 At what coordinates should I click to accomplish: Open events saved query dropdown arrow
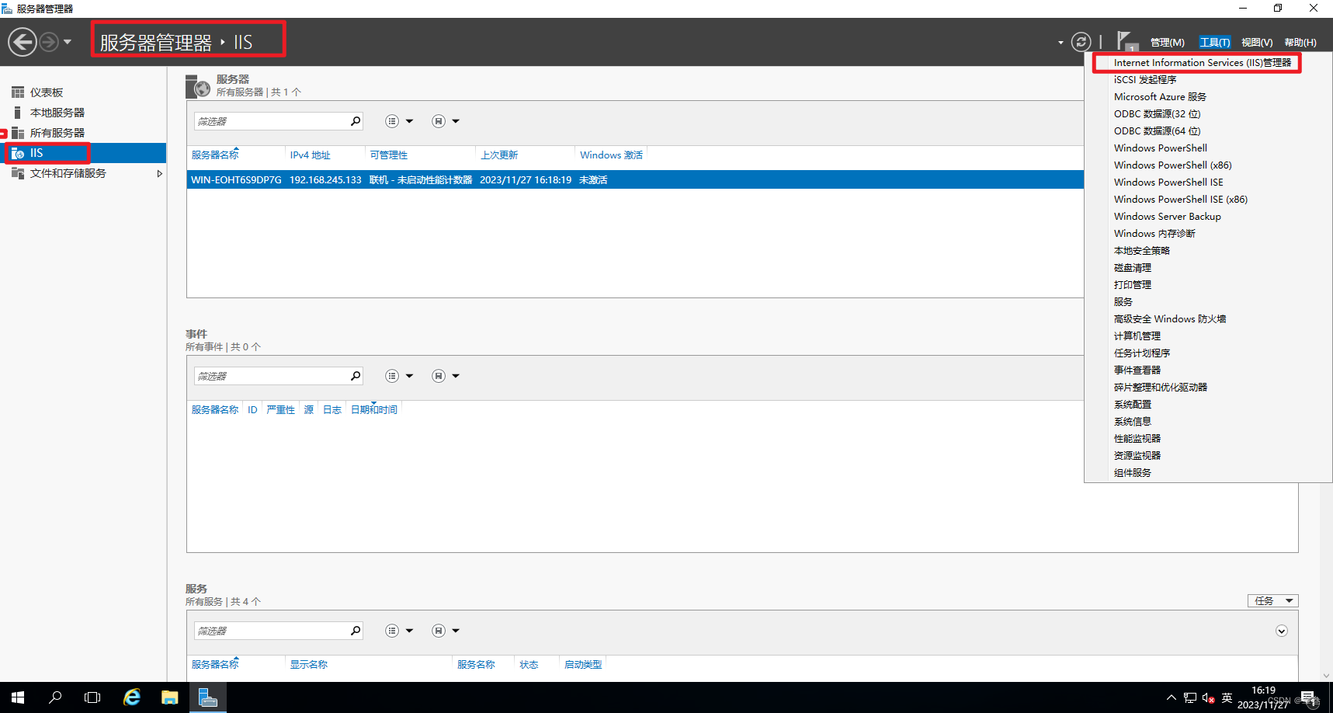(x=456, y=376)
